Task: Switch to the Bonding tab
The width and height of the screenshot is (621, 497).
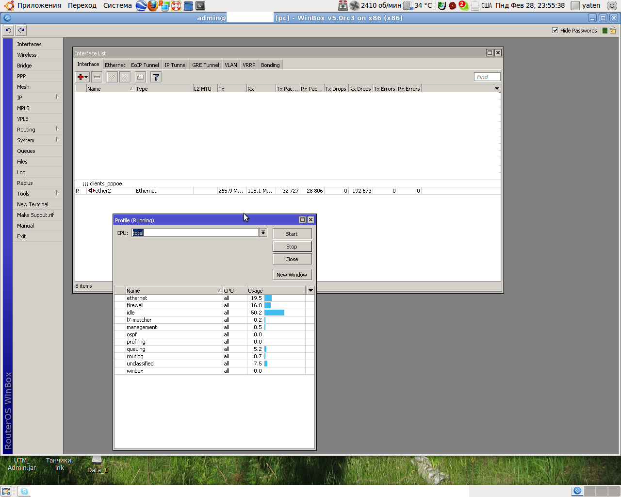Action: (270, 65)
